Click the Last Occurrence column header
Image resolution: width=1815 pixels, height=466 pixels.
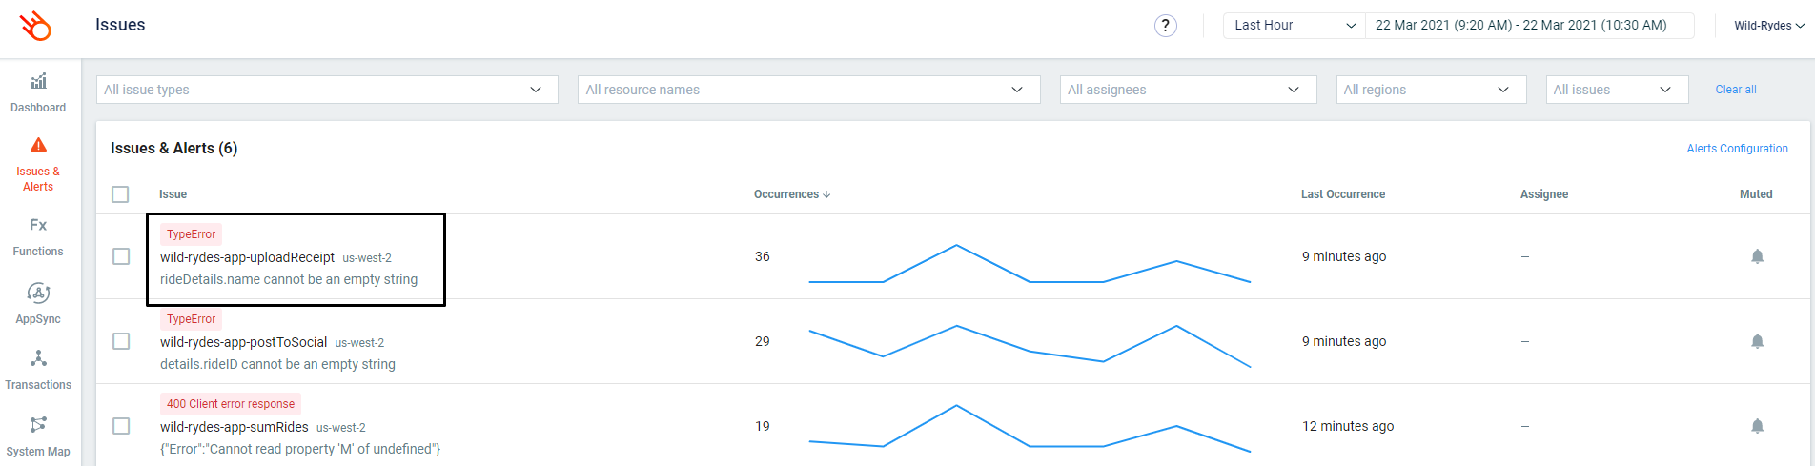pyautogui.click(x=1342, y=194)
